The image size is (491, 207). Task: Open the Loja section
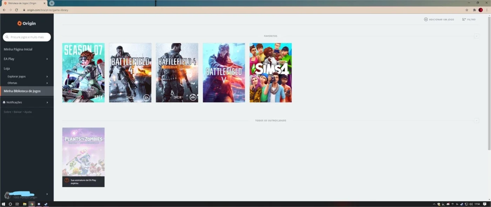pyautogui.click(x=7, y=69)
